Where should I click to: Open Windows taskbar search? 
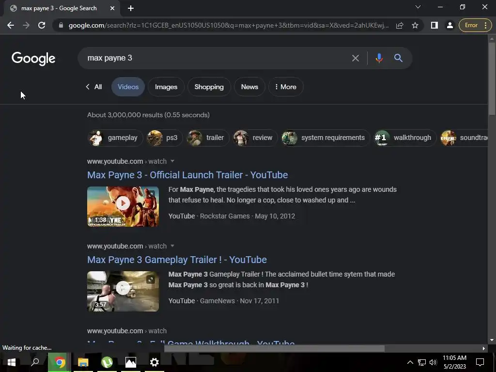tap(35, 362)
